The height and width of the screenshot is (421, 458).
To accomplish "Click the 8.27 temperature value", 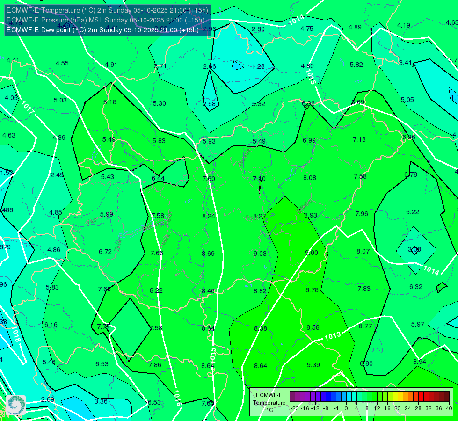I will (x=260, y=216).
